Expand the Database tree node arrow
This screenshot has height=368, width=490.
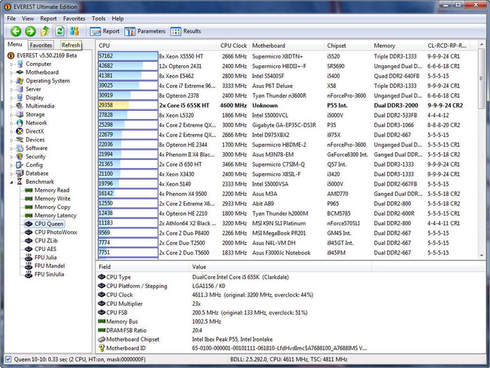tap(12, 174)
